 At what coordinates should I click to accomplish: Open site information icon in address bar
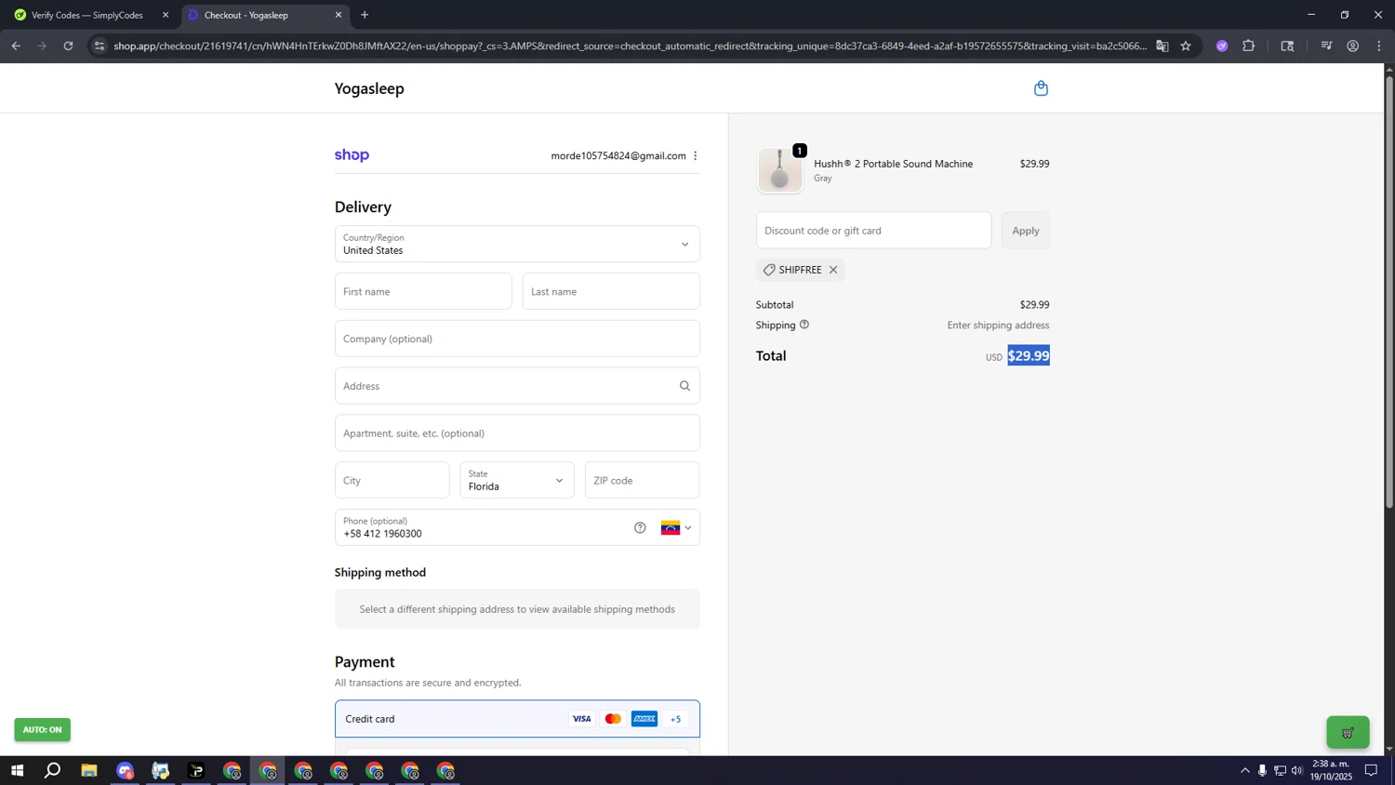(100, 46)
